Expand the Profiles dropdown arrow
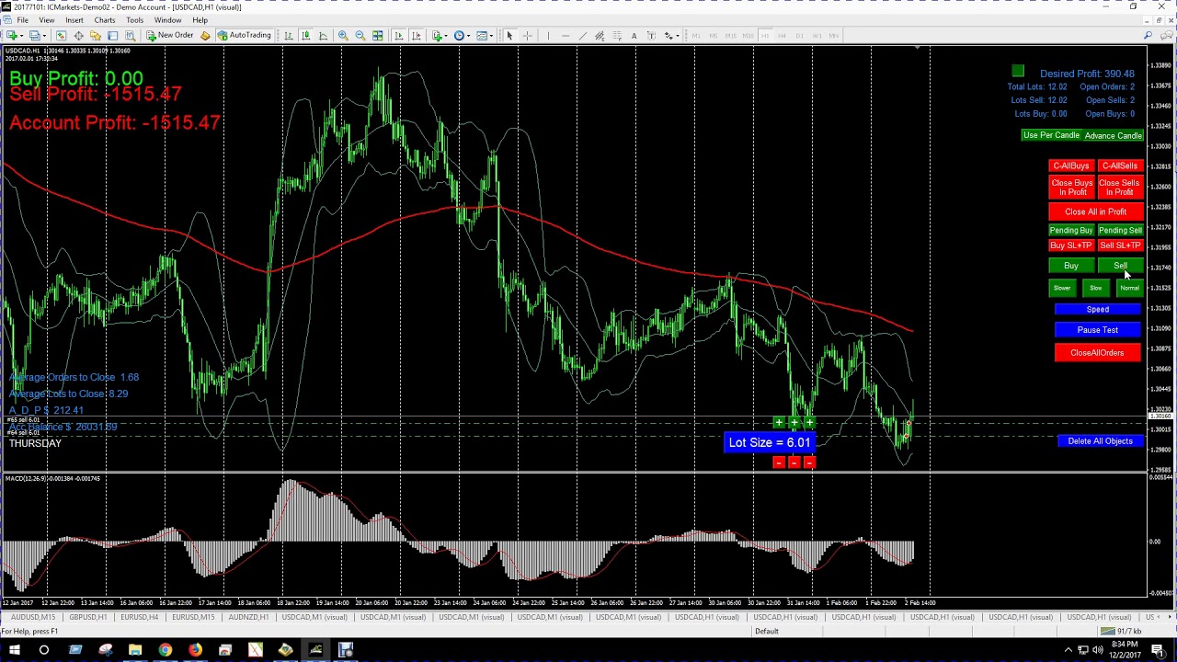This screenshot has height=662, width=1177. [x=44, y=35]
